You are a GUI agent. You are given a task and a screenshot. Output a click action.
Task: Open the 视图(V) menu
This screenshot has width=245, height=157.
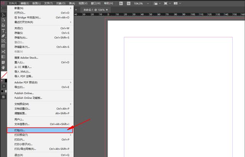(83, 3)
